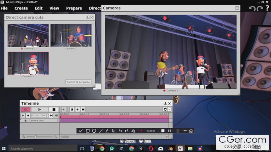The height and width of the screenshot is (152, 271).
Task: Zoom in the timeline magnifier
Action: tap(55, 137)
